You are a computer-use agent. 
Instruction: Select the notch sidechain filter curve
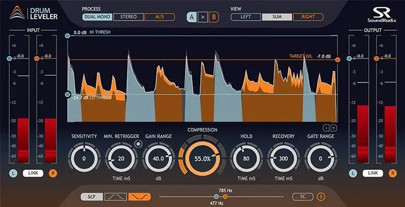(x=140, y=197)
